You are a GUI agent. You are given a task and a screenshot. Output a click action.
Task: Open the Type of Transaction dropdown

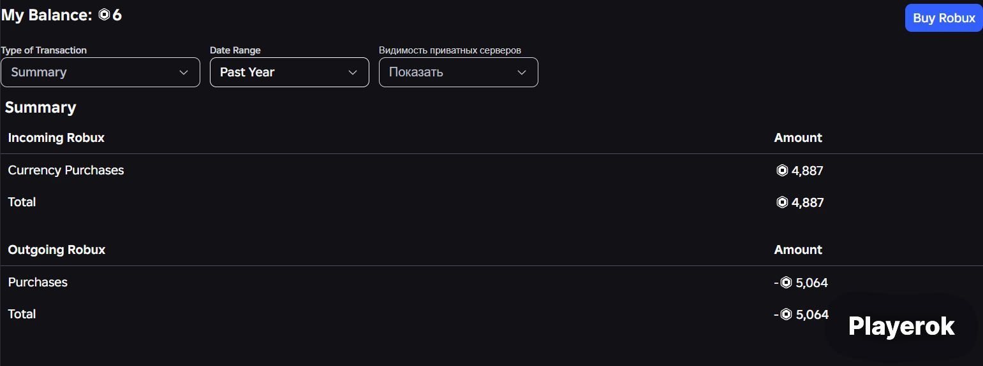[100, 73]
